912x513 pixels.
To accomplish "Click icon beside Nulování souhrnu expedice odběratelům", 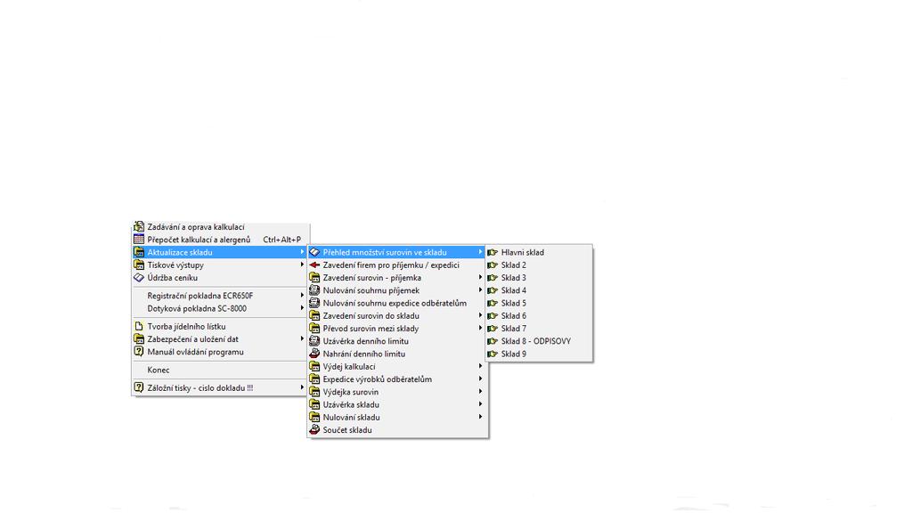I will click(314, 303).
